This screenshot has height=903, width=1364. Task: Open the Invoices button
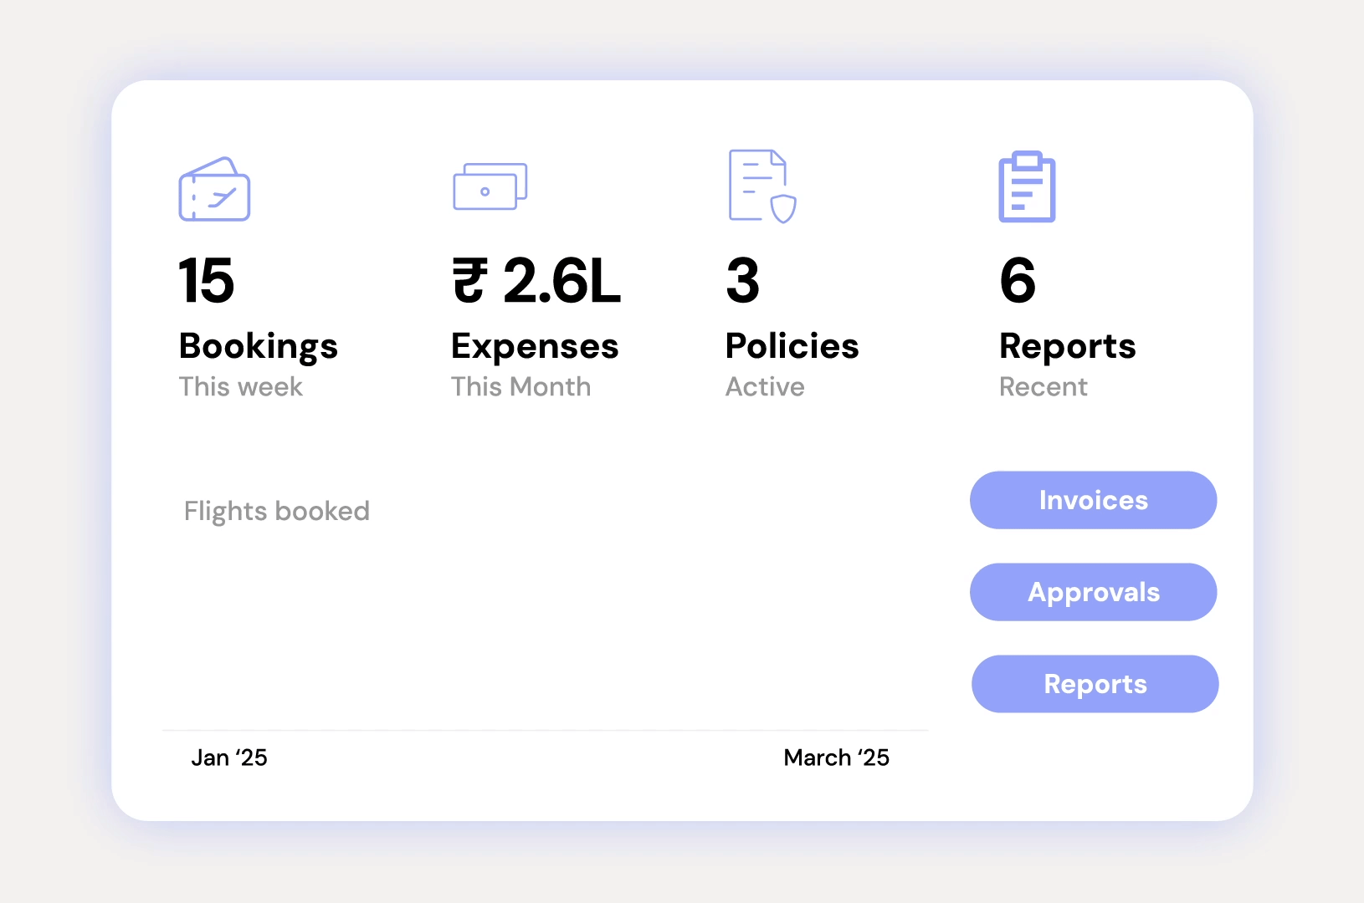coord(1093,500)
